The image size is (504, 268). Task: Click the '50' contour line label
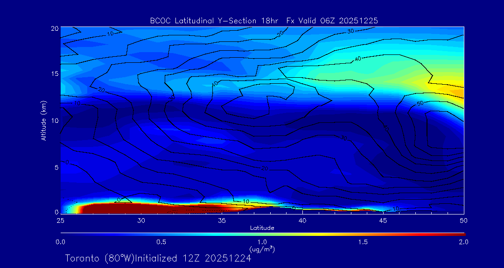[x=420, y=103]
